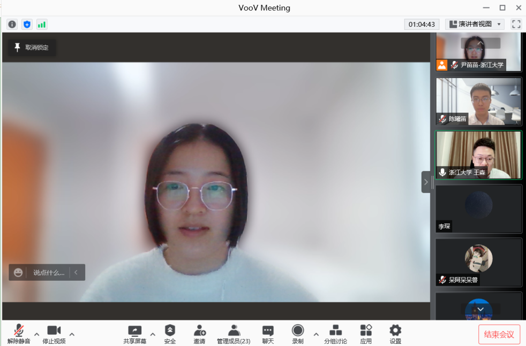Viewport: 526px width, 346px height.
Task: Click the 说点什么... message input
Action: pyautogui.click(x=49, y=272)
